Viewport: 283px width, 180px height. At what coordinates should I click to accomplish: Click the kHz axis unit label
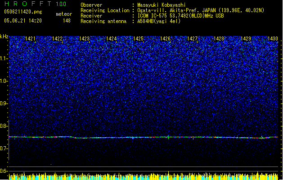tap(4, 36)
